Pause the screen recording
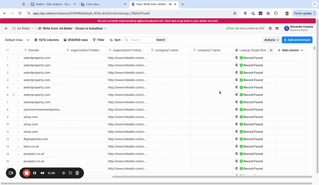Image resolution: width=319 pixels, height=185 pixels. point(35,173)
